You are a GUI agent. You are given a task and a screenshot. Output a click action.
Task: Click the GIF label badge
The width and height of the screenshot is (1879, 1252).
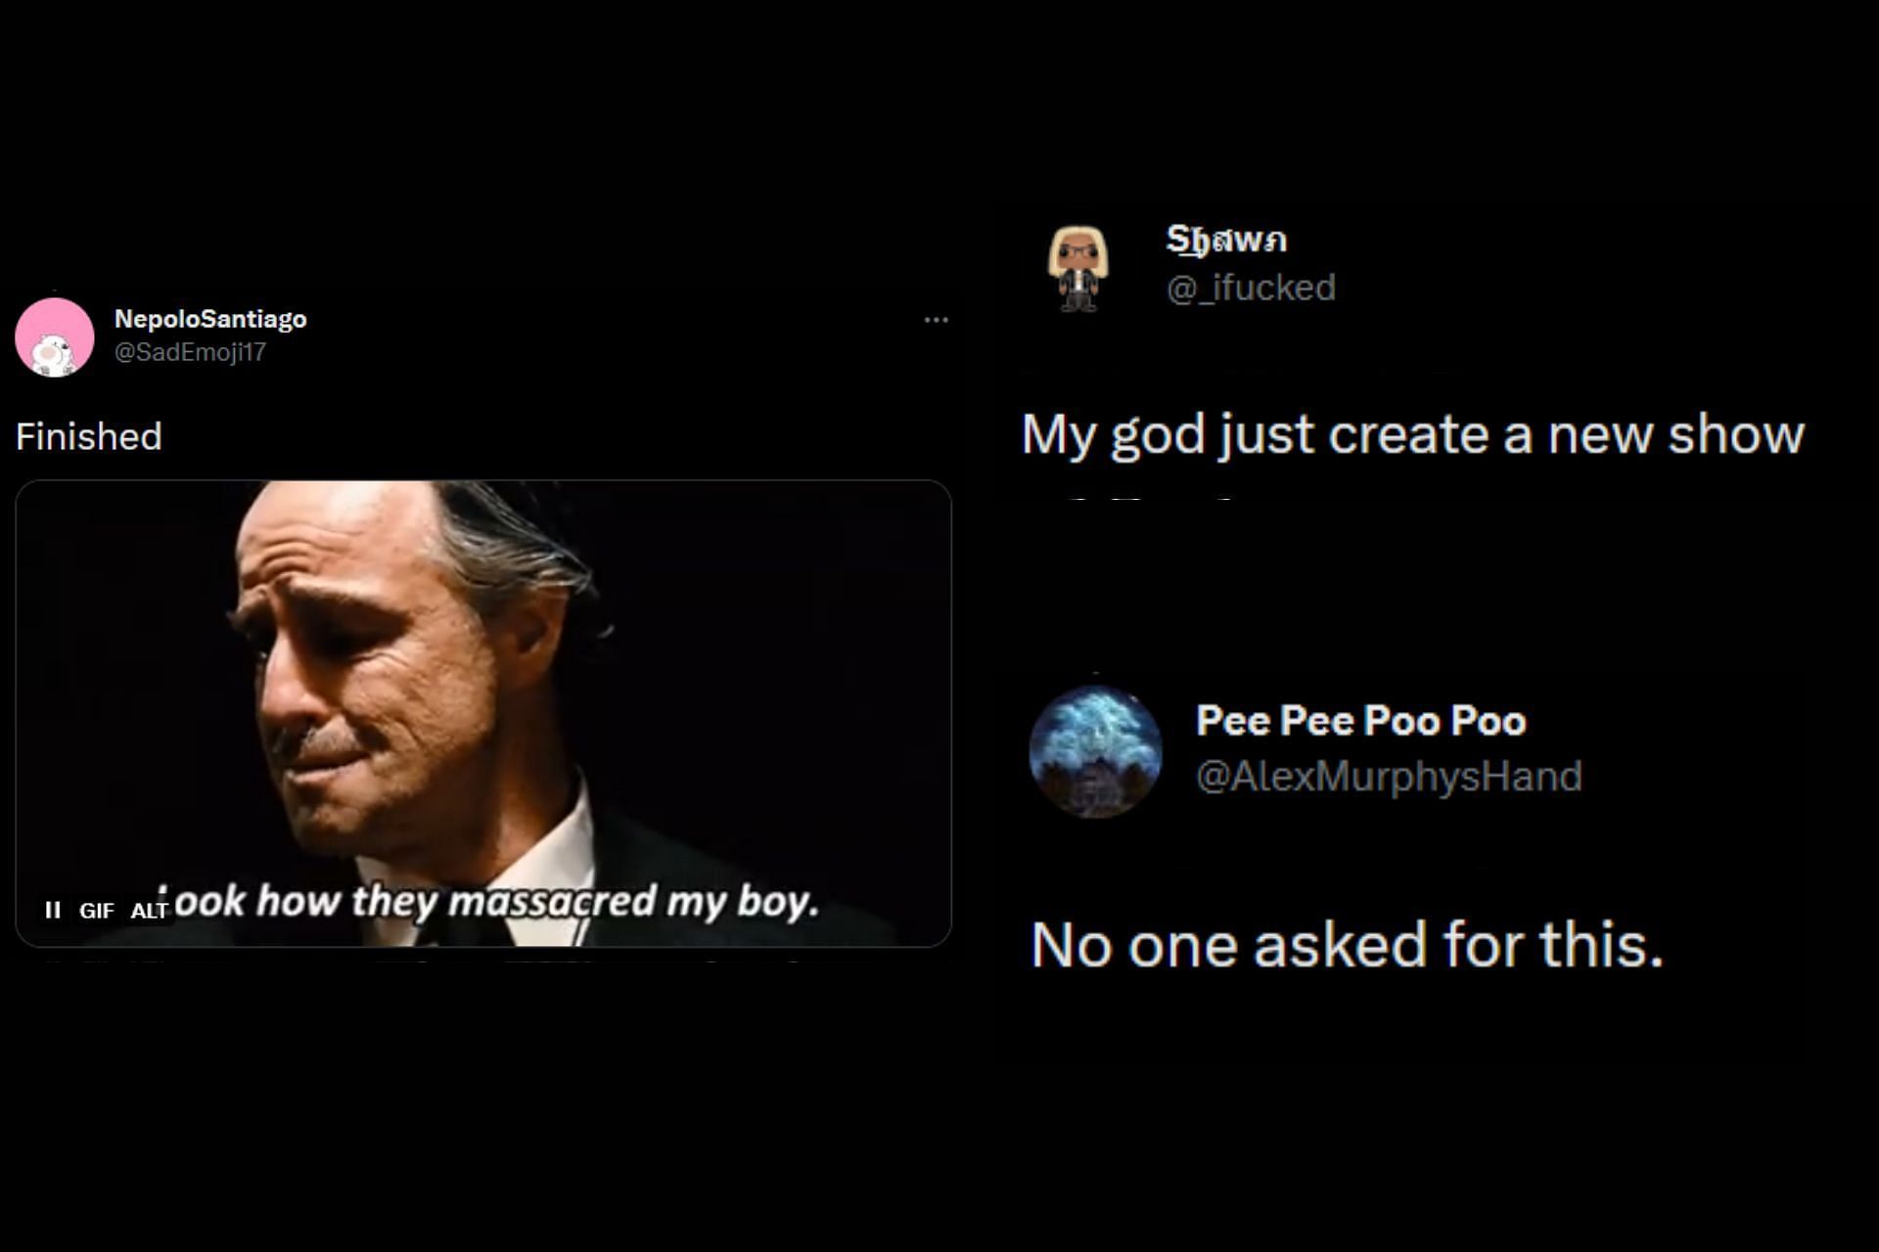tap(97, 911)
